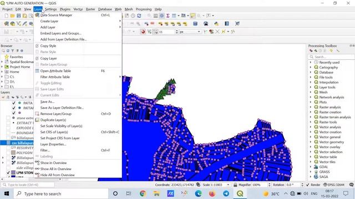Click the Processing Toolbox search field
355x199 pixels.
coord(332,56)
